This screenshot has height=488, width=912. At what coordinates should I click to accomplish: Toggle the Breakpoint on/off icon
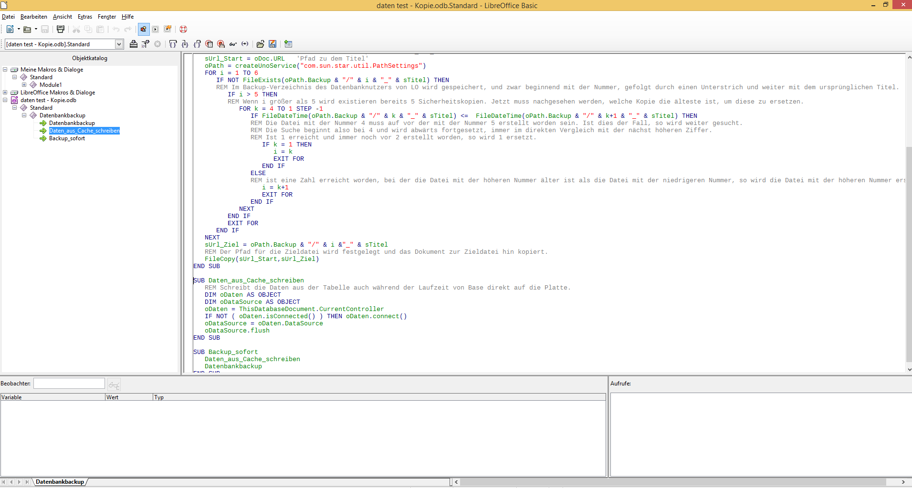[209, 44]
